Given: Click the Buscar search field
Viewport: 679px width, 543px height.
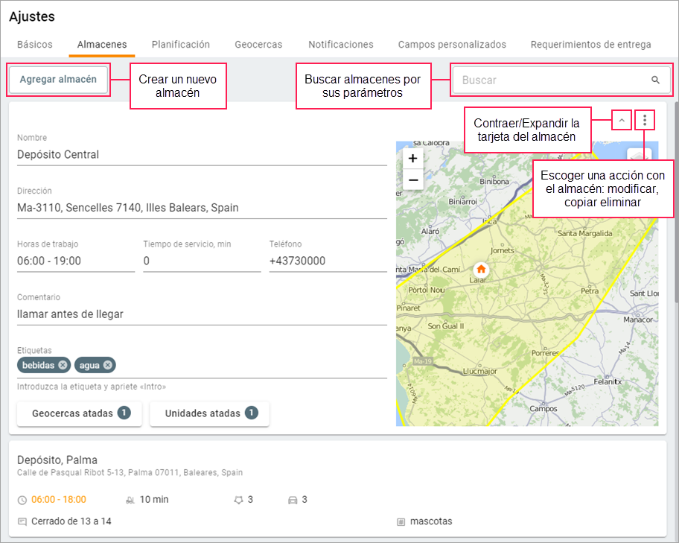Looking at the screenshot, I should tap(551, 80).
